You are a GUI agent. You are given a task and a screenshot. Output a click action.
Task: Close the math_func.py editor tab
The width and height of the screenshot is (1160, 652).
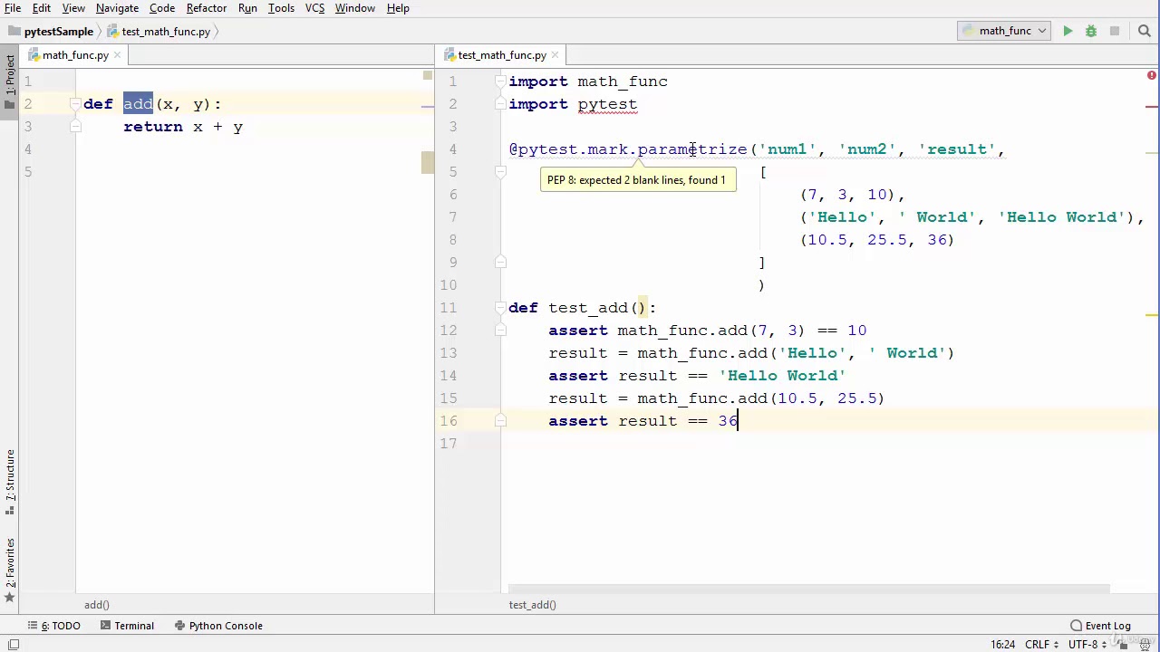118,55
